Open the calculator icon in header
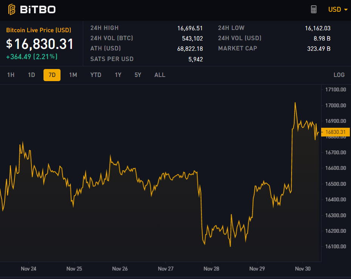The height and width of the screenshot is (279, 351). coord(314,9)
